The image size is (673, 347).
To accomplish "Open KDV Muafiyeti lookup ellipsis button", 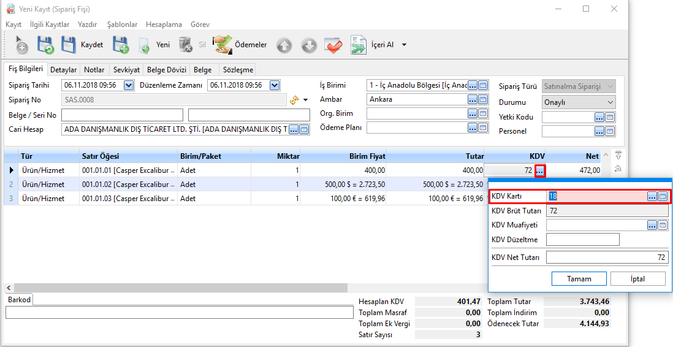I will coord(652,225).
